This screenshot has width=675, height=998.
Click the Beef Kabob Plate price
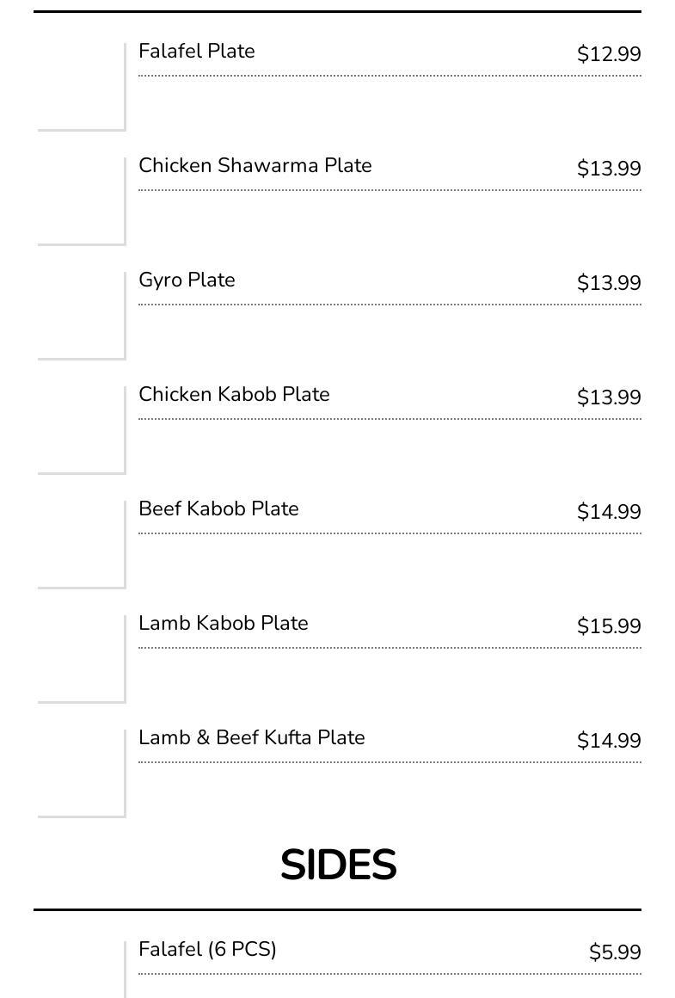coord(609,512)
